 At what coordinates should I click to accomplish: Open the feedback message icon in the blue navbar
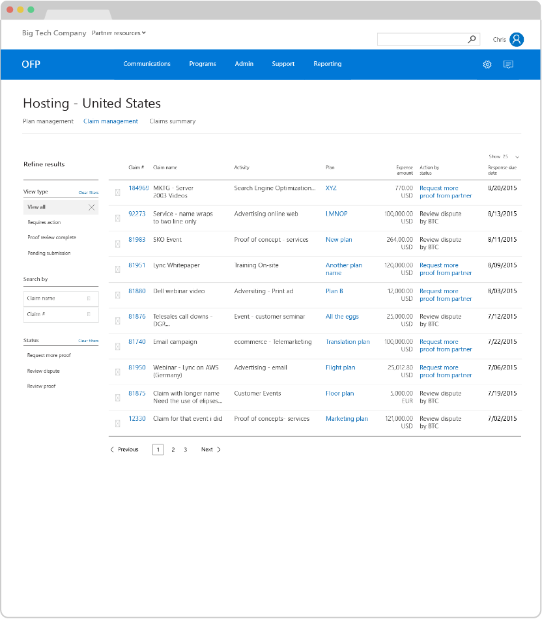point(509,65)
